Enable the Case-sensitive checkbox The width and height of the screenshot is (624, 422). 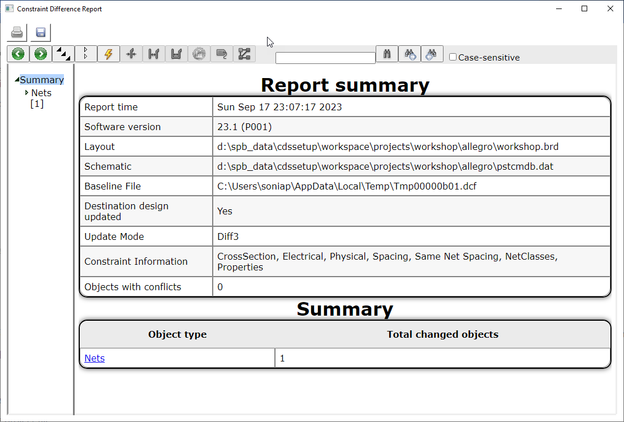pyautogui.click(x=453, y=57)
